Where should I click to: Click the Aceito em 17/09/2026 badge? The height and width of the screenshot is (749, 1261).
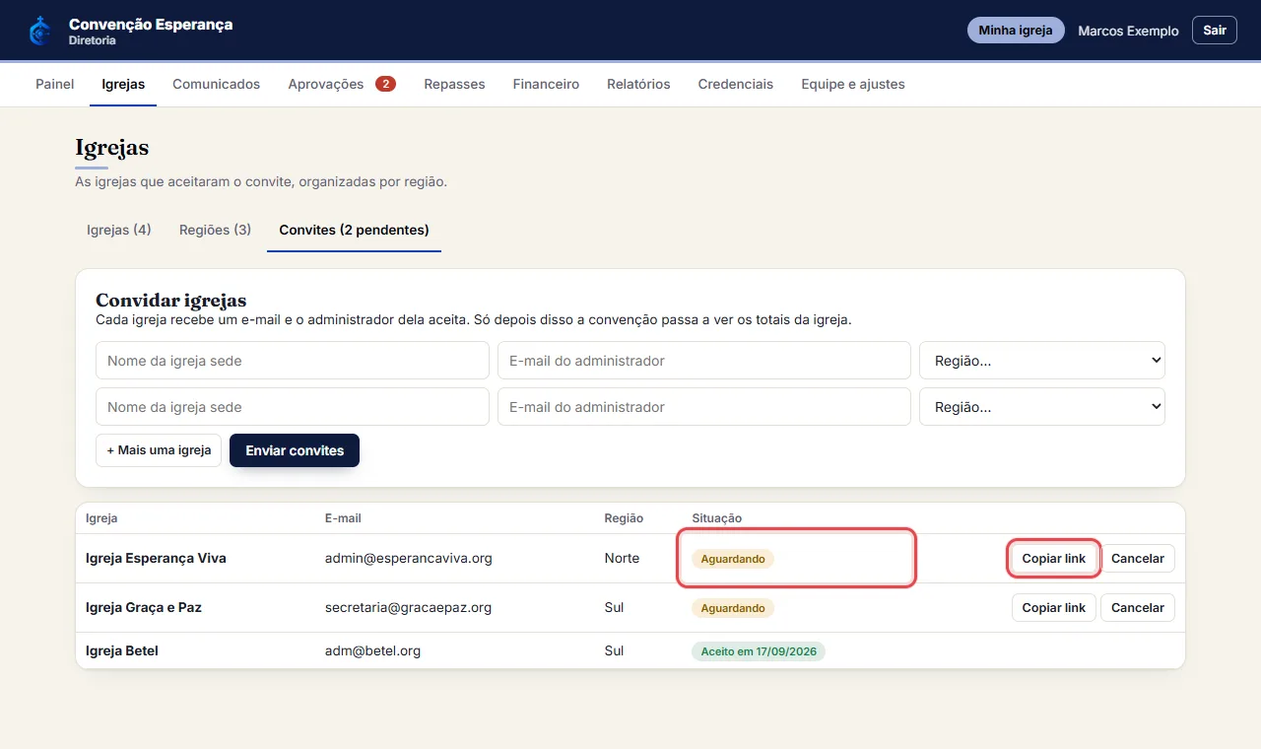pyautogui.click(x=759, y=651)
